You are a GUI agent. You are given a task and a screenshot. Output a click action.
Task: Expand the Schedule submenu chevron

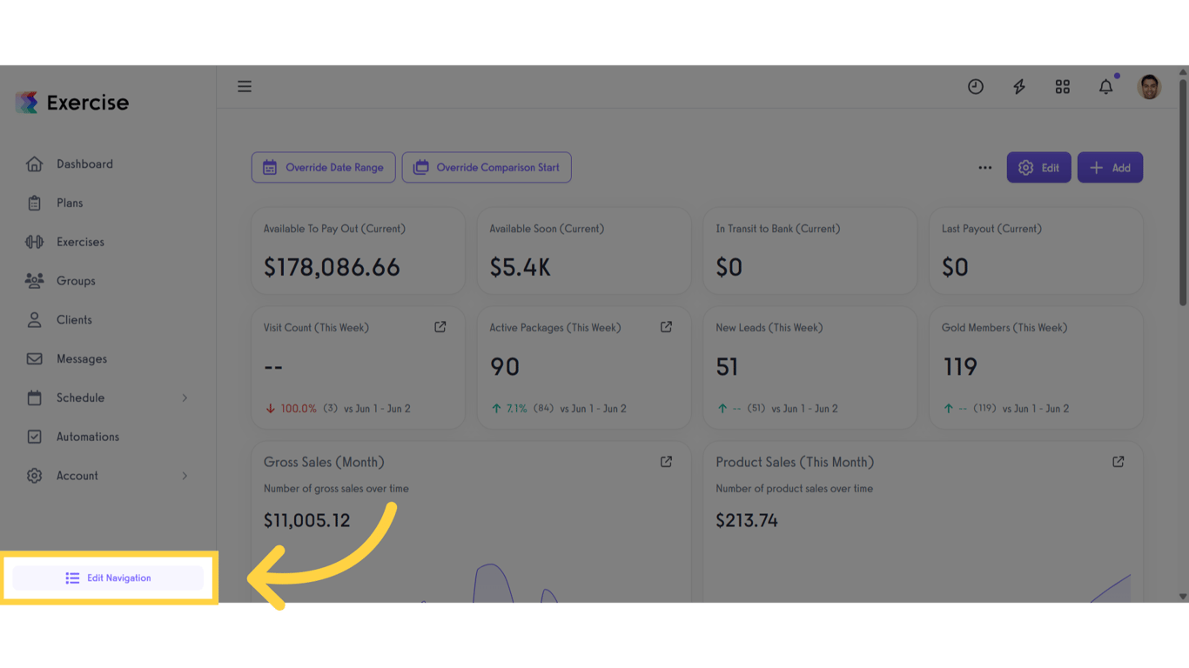[185, 397]
